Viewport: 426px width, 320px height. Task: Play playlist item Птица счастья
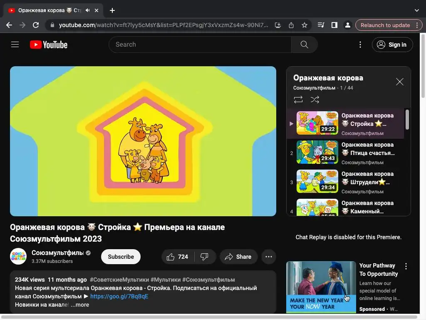pos(345,153)
